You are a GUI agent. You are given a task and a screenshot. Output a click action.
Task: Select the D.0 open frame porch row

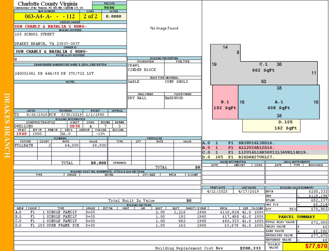(x=139, y=225)
